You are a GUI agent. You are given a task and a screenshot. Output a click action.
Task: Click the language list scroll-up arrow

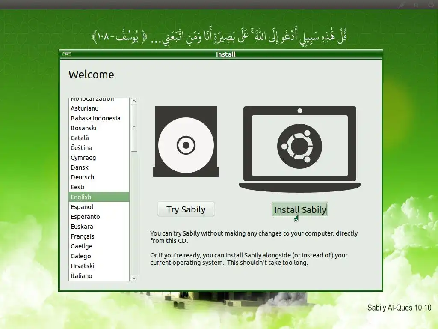click(134, 101)
